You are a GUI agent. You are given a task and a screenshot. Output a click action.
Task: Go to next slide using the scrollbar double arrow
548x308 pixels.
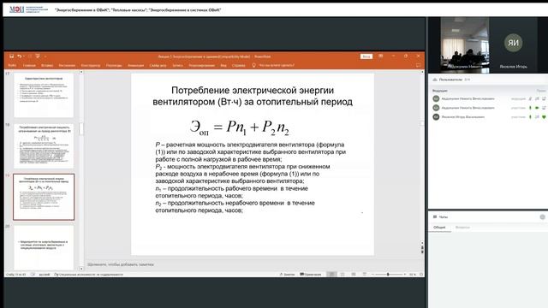pyautogui.click(x=422, y=252)
